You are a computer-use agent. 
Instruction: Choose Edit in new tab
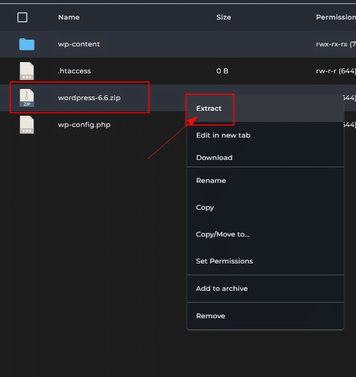click(265, 135)
